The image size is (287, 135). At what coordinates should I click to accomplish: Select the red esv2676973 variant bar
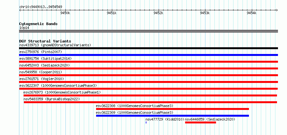[x=150, y=95]
